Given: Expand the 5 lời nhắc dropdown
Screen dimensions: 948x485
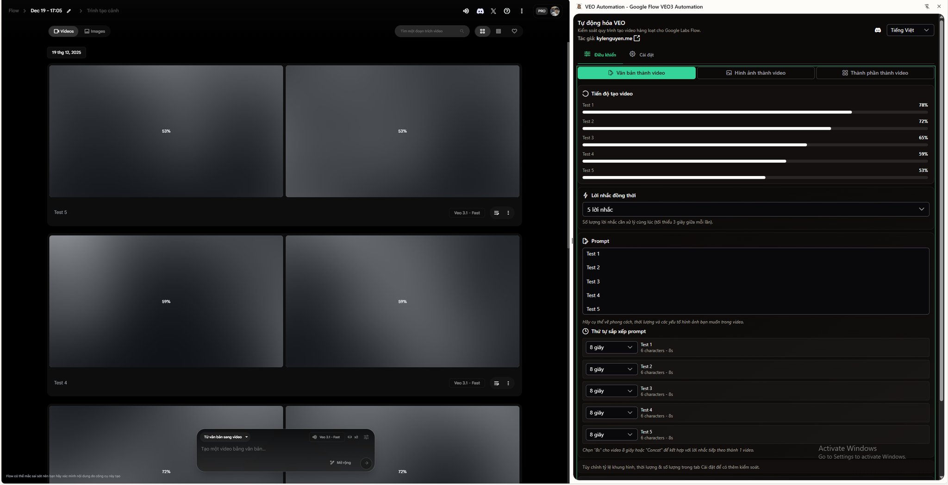Looking at the screenshot, I should pos(755,209).
